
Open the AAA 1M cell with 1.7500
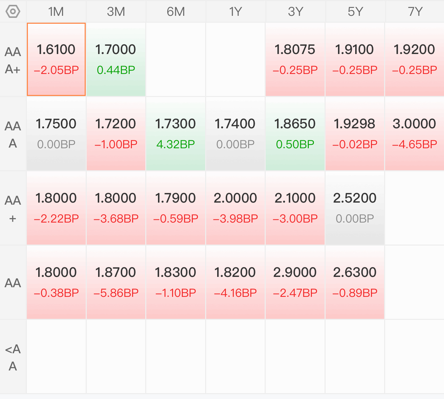click(x=56, y=134)
